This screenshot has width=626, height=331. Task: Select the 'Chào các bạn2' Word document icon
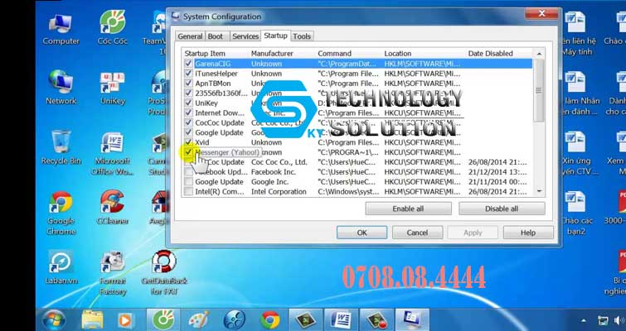pos(576,213)
